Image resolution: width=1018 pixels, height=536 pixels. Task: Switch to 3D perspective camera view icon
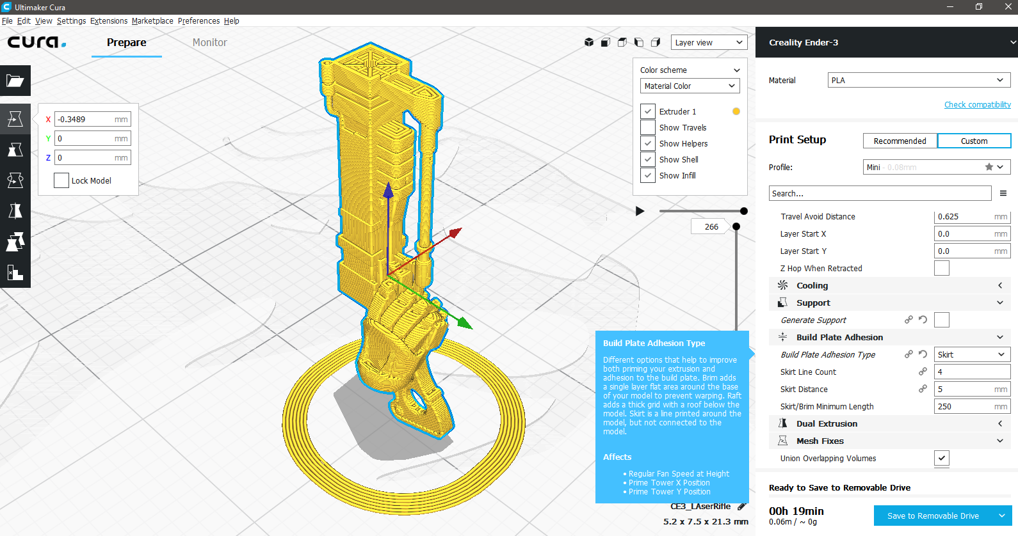click(589, 42)
